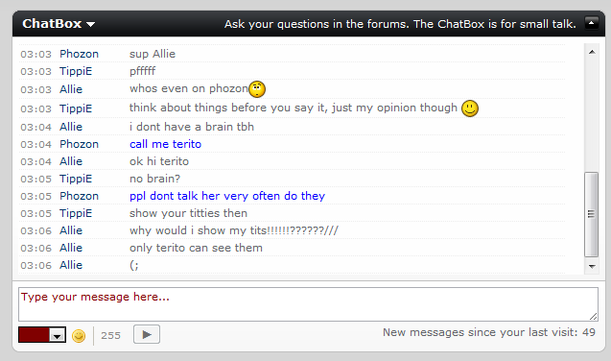Viewport: 611px width, 361px height.
Task: Click username TippiE on 'pfffff' row
Action: click(76, 71)
